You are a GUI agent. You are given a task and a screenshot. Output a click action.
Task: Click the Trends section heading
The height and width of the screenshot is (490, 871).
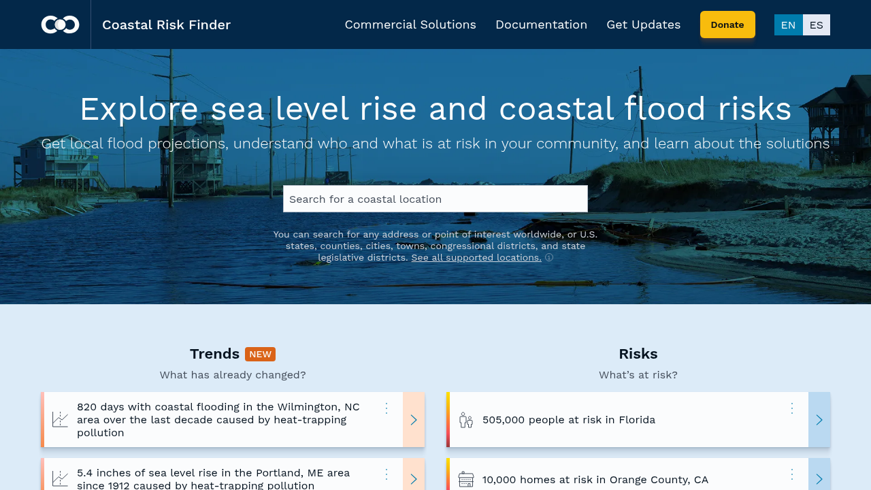214,354
